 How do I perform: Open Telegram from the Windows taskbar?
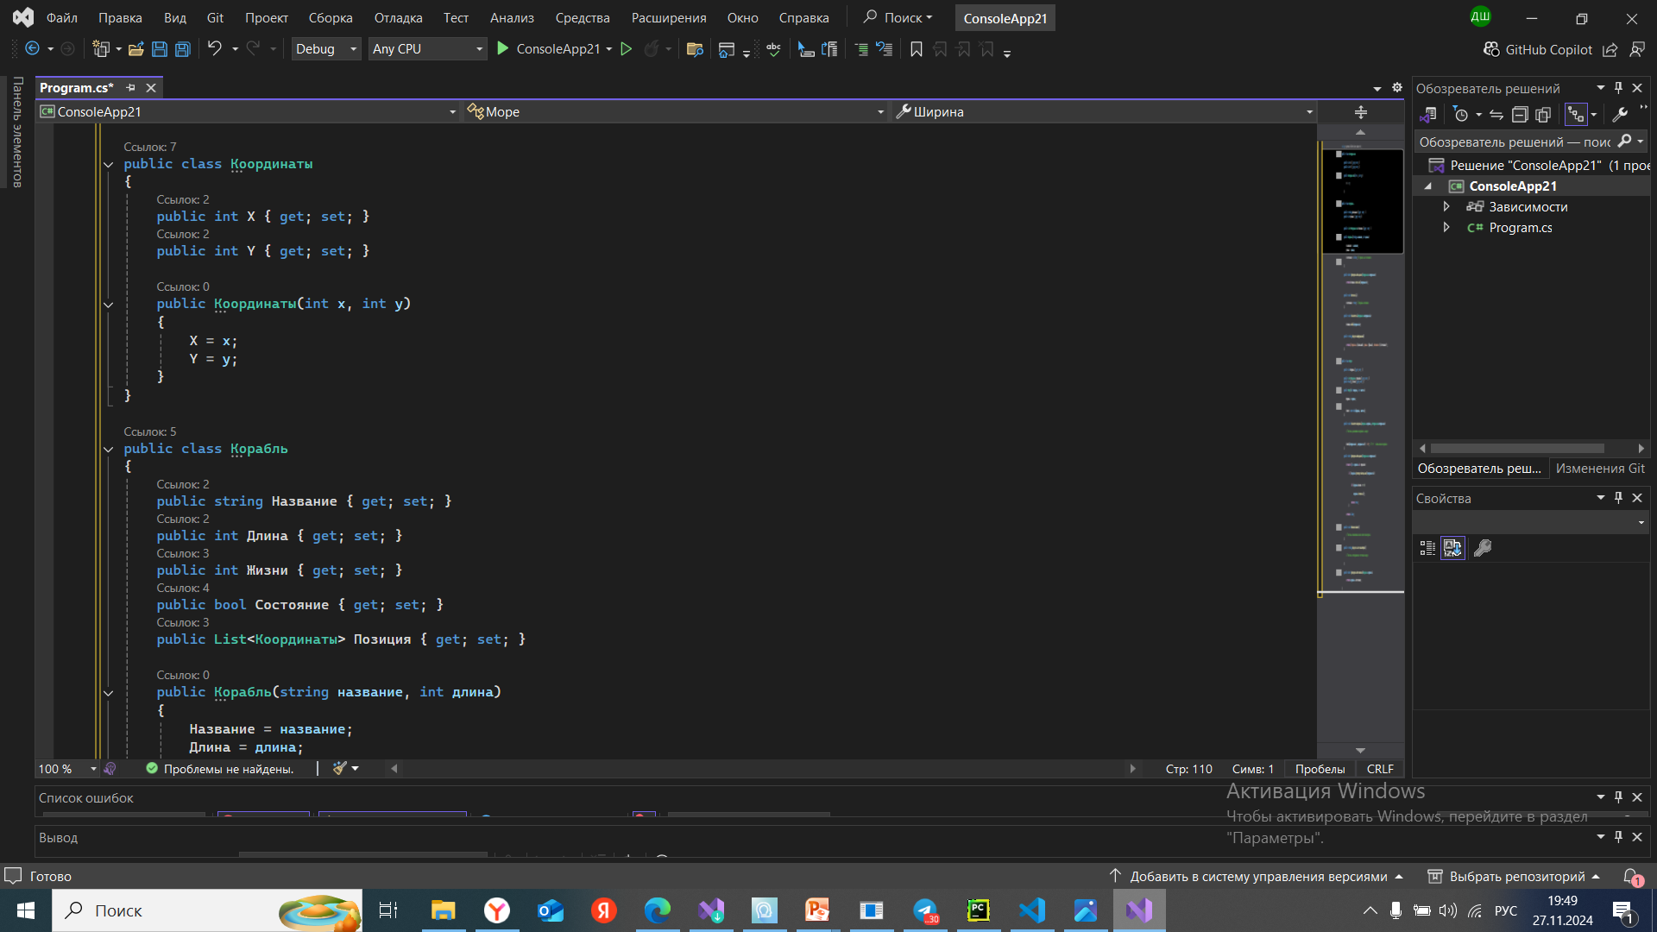click(x=925, y=910)
